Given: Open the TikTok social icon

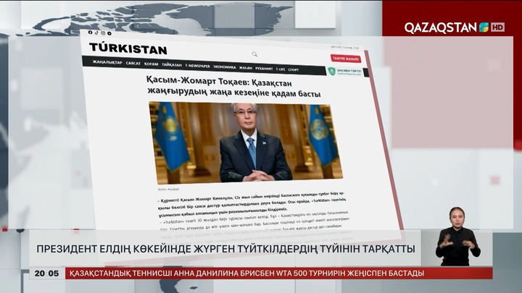Looking at the screenshot, I should point(96,33).
